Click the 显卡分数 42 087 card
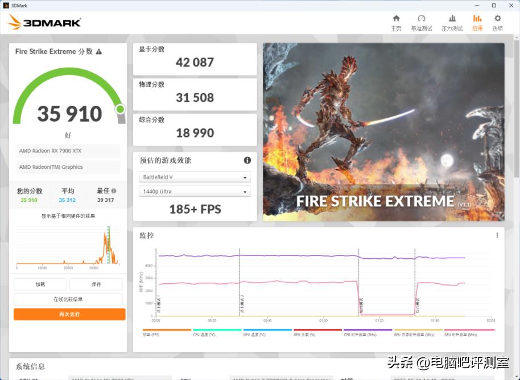This screenshot has width=520, height=380. click(195, 59)
